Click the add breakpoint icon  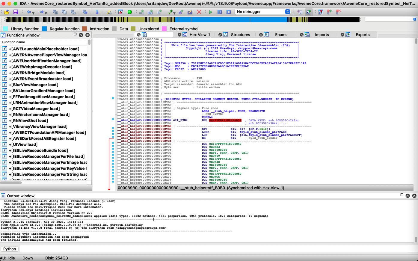pos(329,12)
